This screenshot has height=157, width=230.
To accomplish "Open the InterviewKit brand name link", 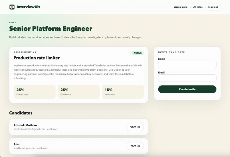I will coord(28,7).
